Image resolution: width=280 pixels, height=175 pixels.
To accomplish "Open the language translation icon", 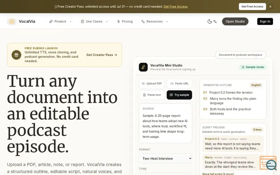I will click(215, 21).
